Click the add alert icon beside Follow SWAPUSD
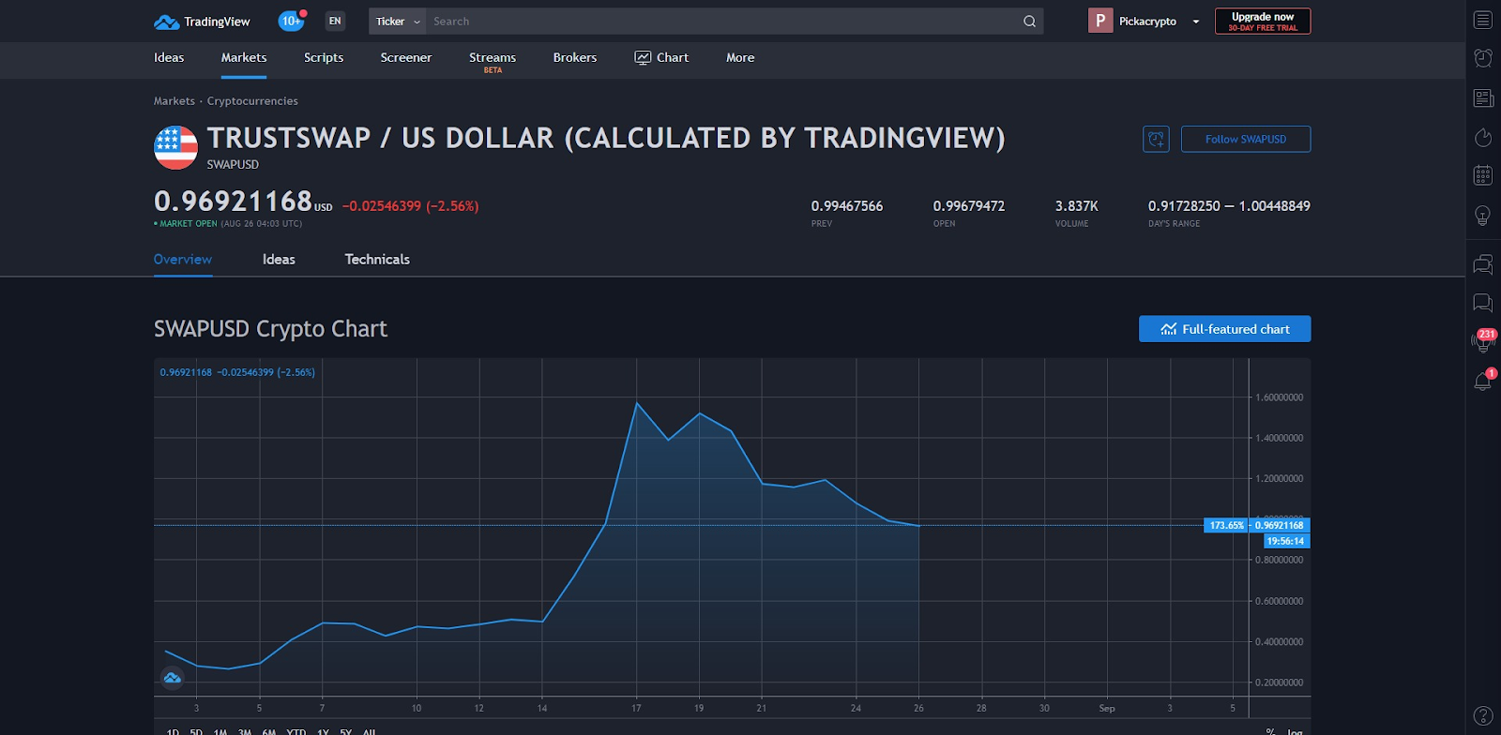This screenshot has height=735, width=1501. [1156, 139]
